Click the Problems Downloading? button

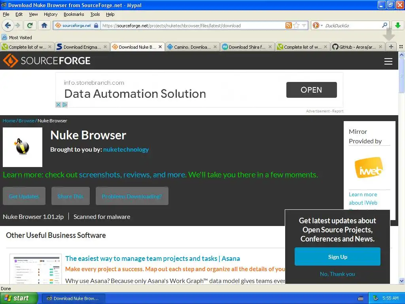coord(132,196)
